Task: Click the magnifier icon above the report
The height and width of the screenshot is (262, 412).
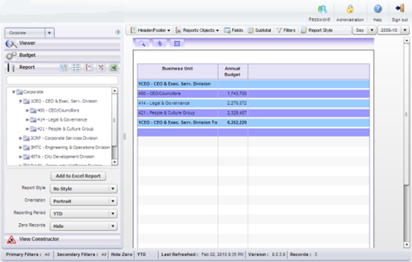Action: tap(142, 43)
